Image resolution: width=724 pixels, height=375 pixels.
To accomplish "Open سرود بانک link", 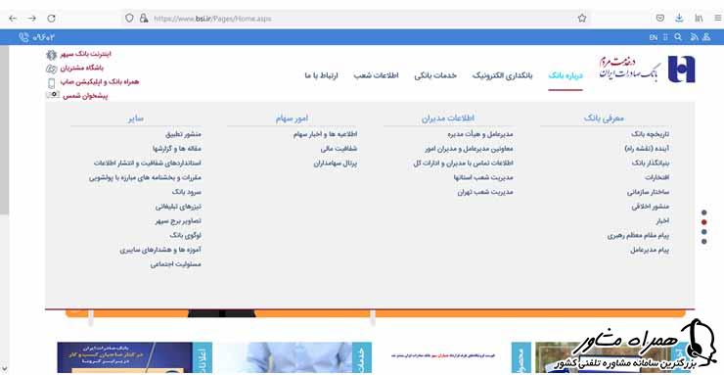I will tap(187, 192).
